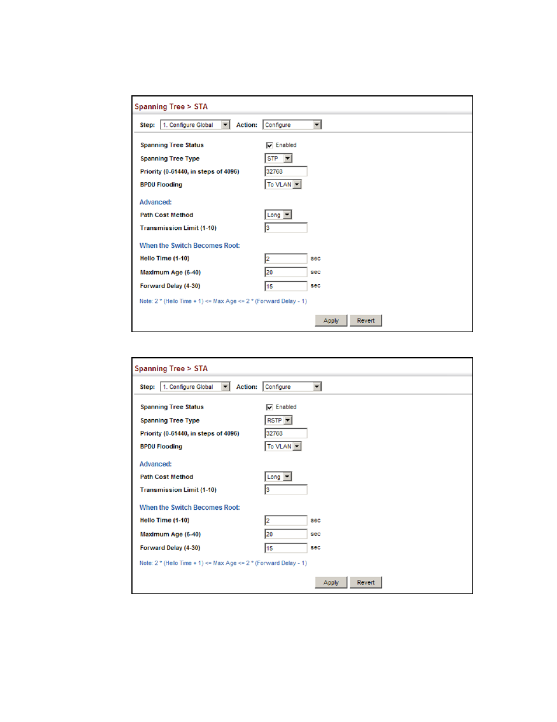557x722 pixels.
Task: Click 'BPDU Flooding' label in the STP panel
Action: pos(161,185)
